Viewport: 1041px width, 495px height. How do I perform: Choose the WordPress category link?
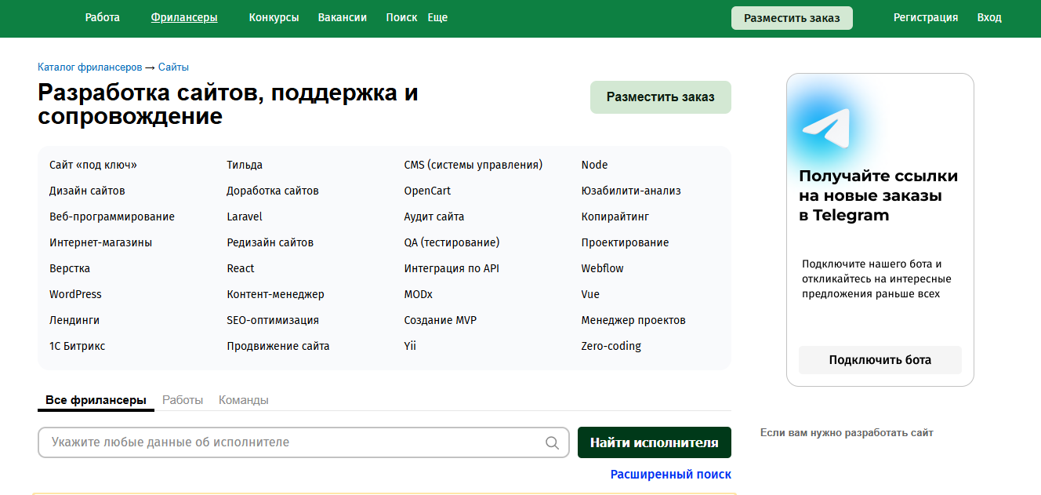(75, 294)
